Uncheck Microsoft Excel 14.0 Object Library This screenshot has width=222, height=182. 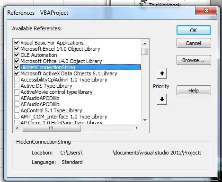(x=17, y=49)
